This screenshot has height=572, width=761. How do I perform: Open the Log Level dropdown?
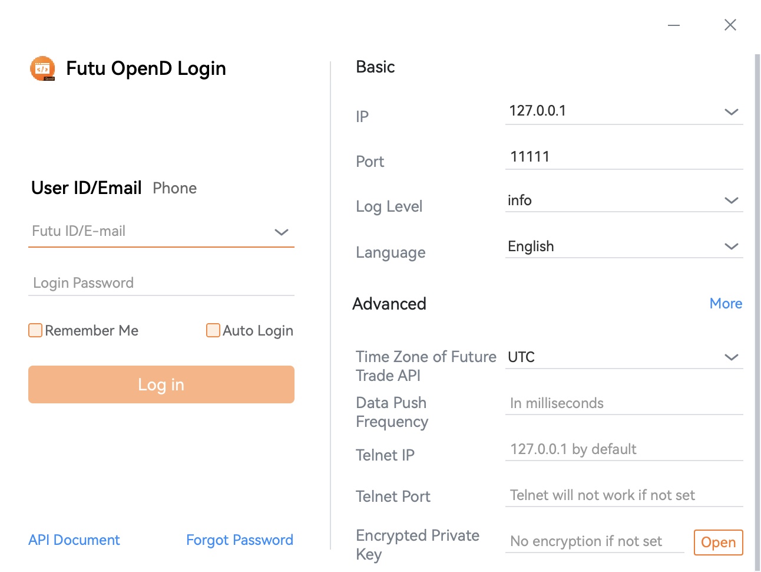pyautogui.click(x=731, y=200)
